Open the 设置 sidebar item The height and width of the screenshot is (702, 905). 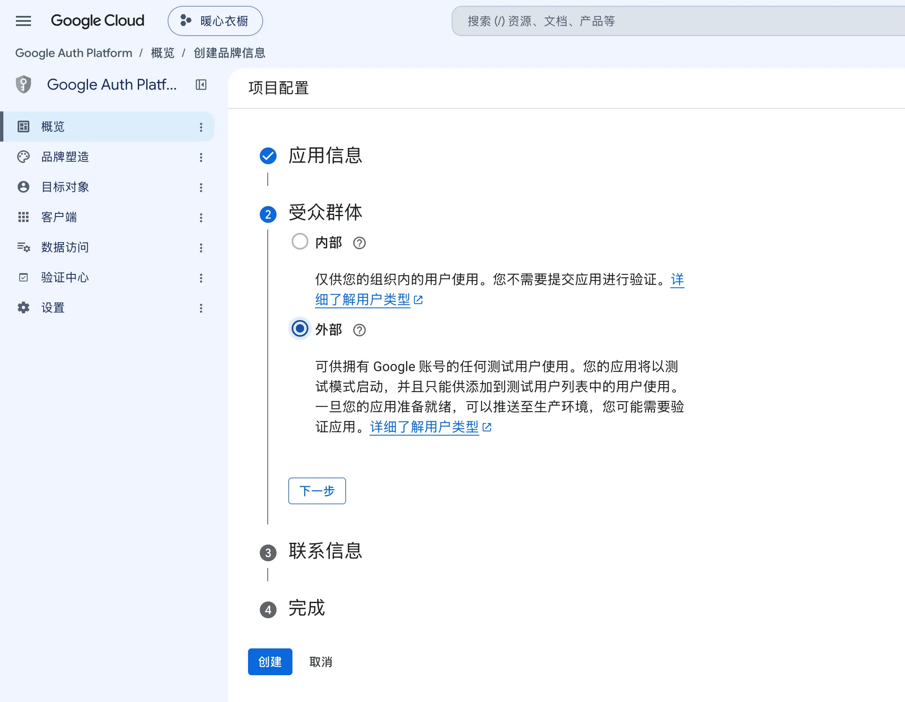point(108,307)
